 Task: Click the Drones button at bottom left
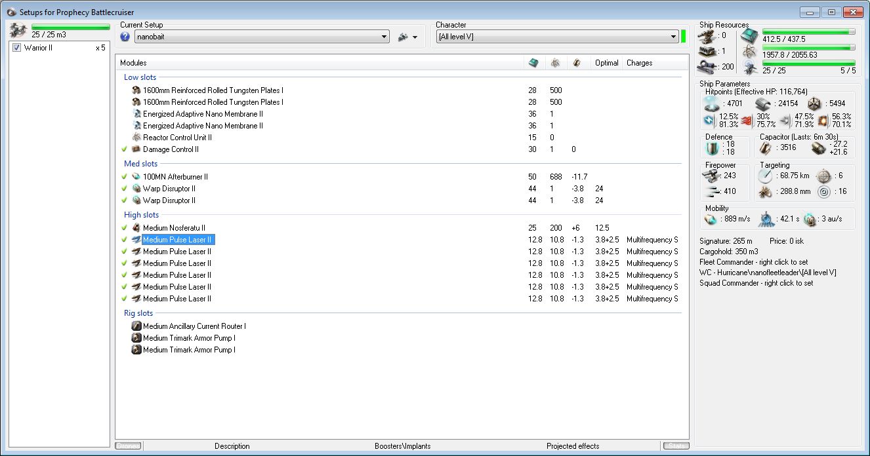(x=128, y=446)
